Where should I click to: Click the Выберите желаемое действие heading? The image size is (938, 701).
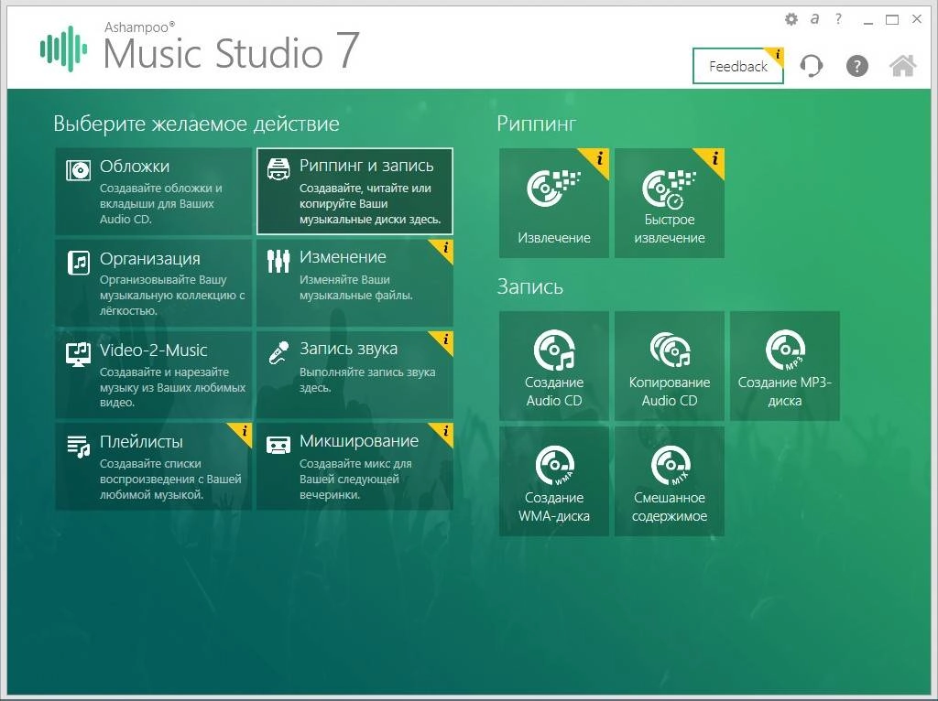196,124
